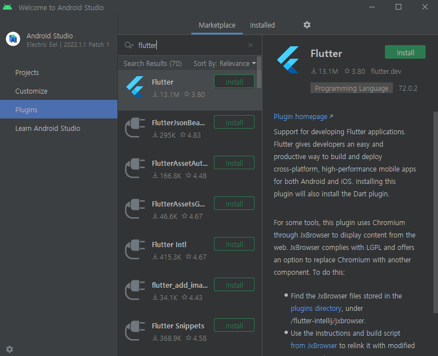Click the 72.0.2 version number

point(408,89)
